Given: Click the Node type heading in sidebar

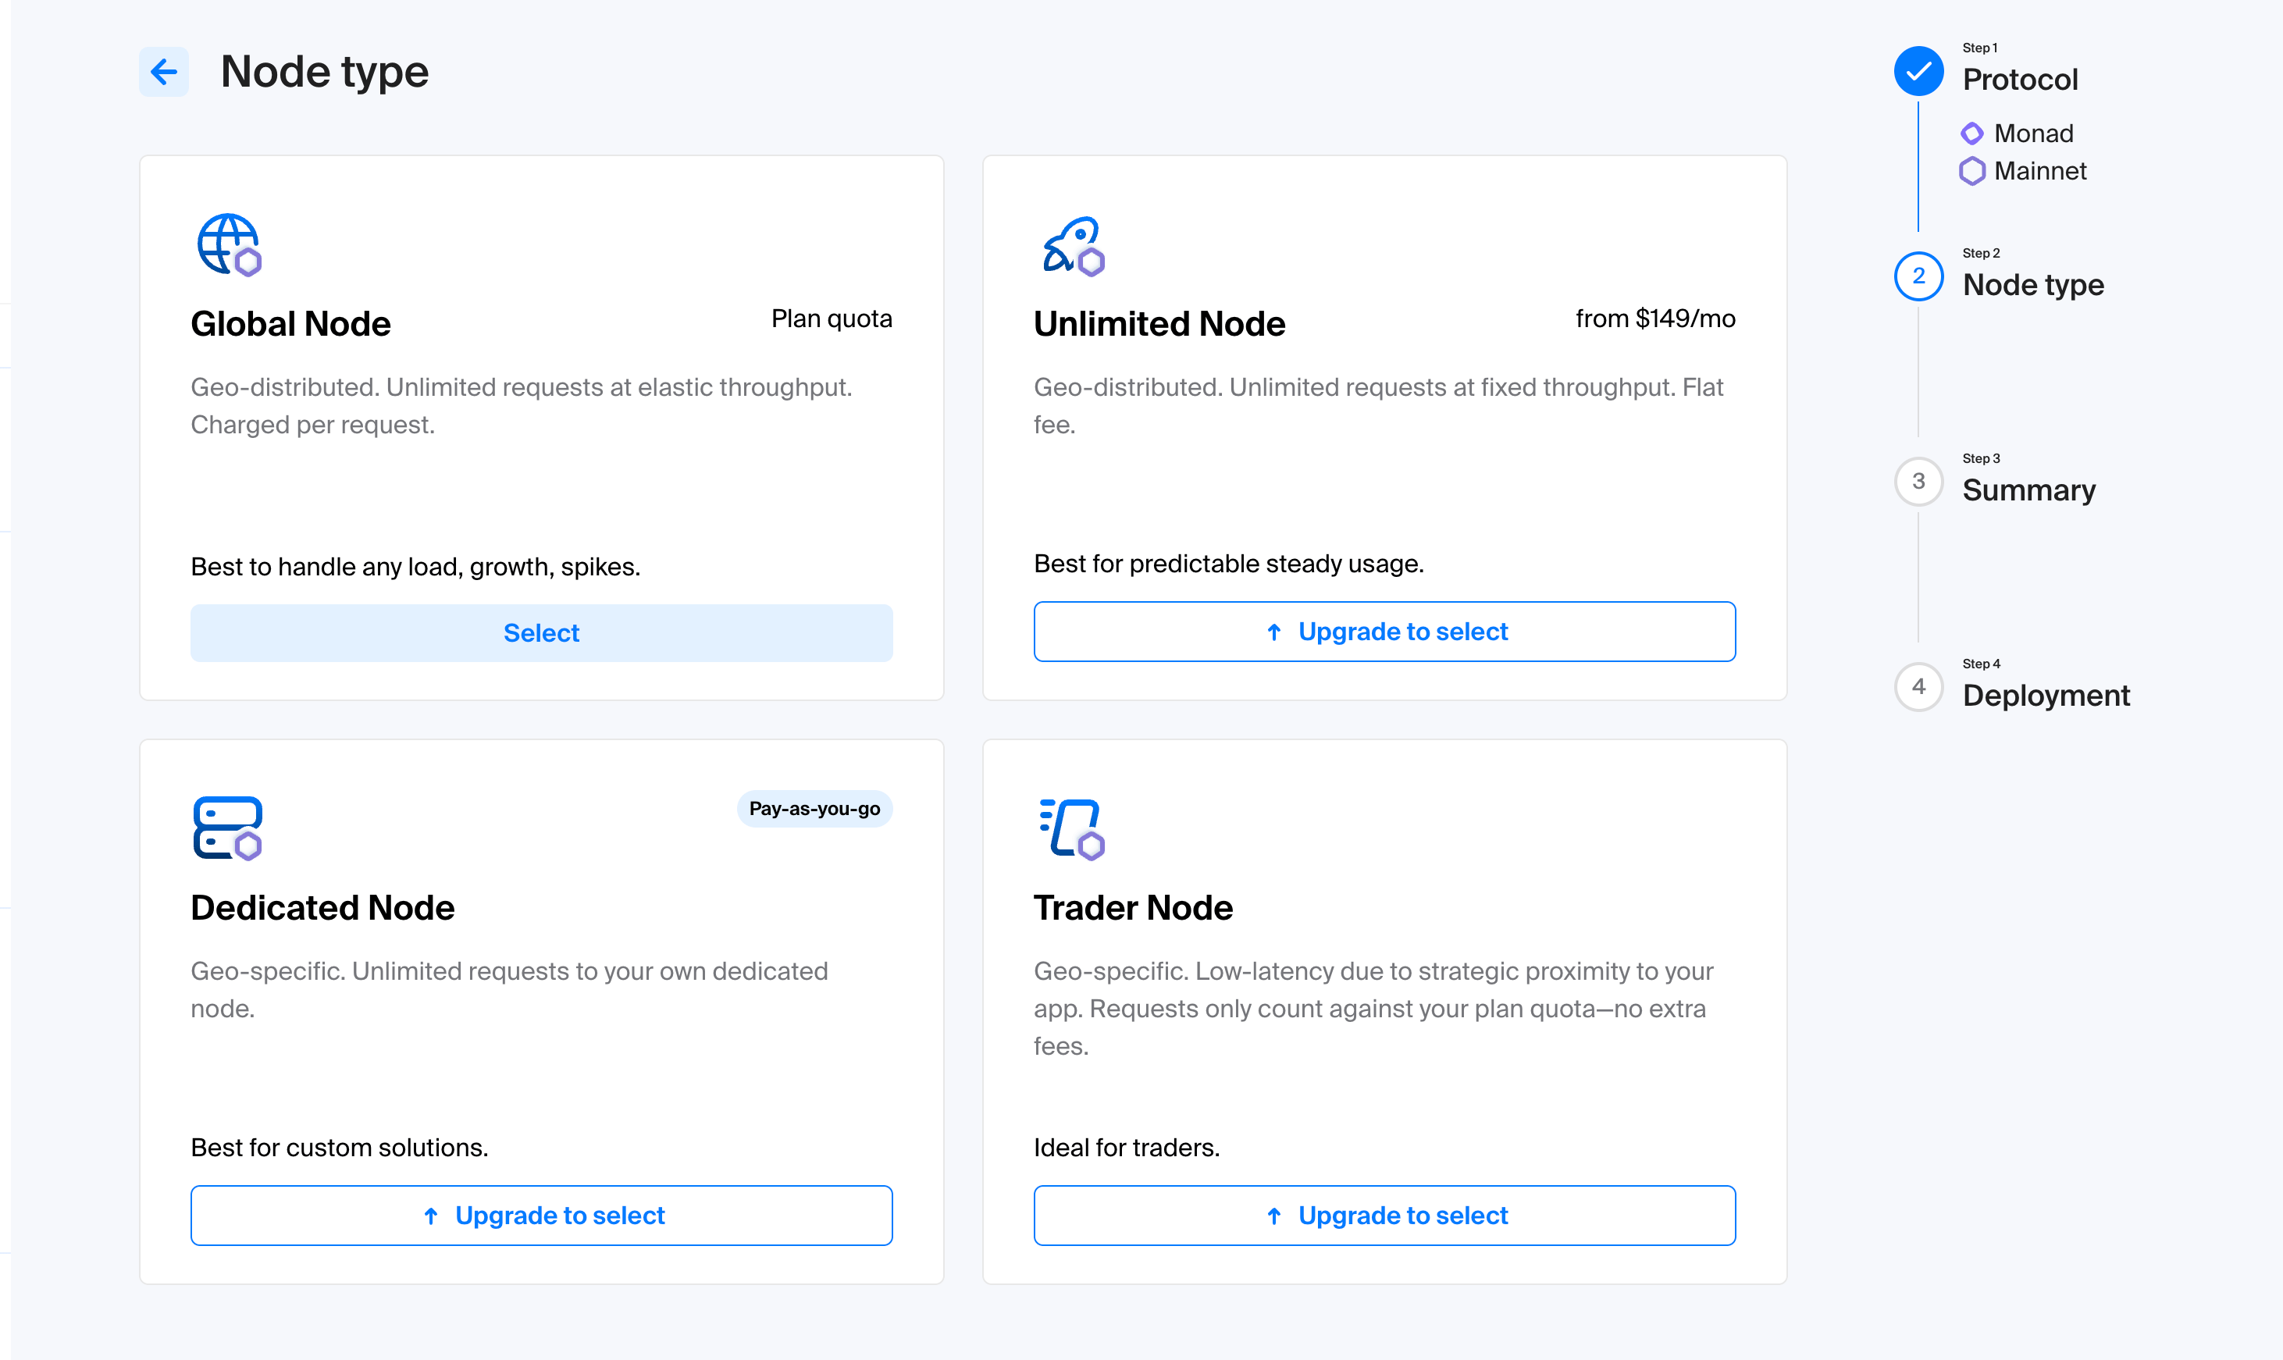Looking at the screenshot, I should [x=2032, y=284].
